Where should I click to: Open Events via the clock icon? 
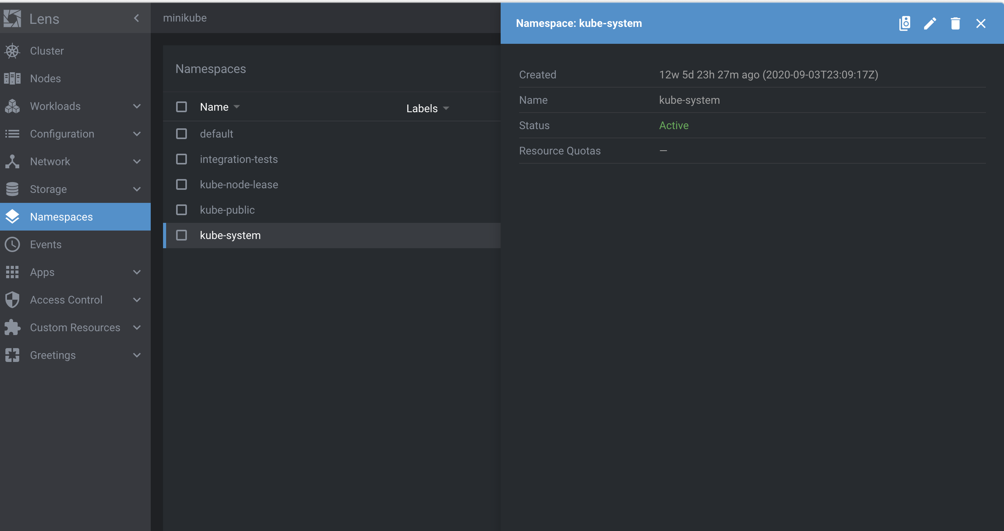coord(12,245)
